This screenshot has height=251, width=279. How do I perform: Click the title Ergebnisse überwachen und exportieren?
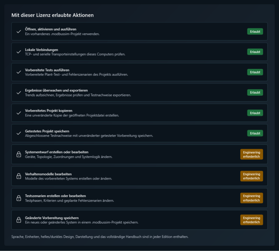point(57,90)
